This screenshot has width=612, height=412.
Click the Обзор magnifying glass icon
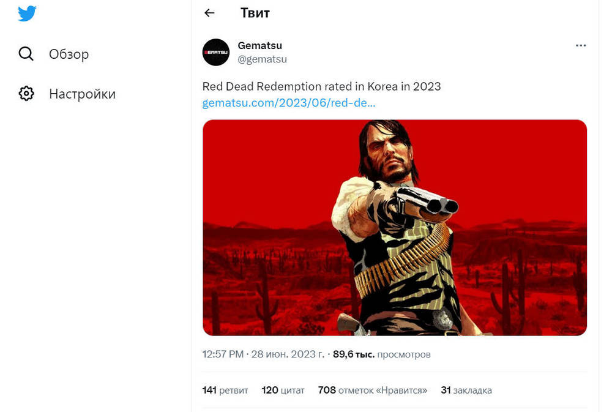26,54
